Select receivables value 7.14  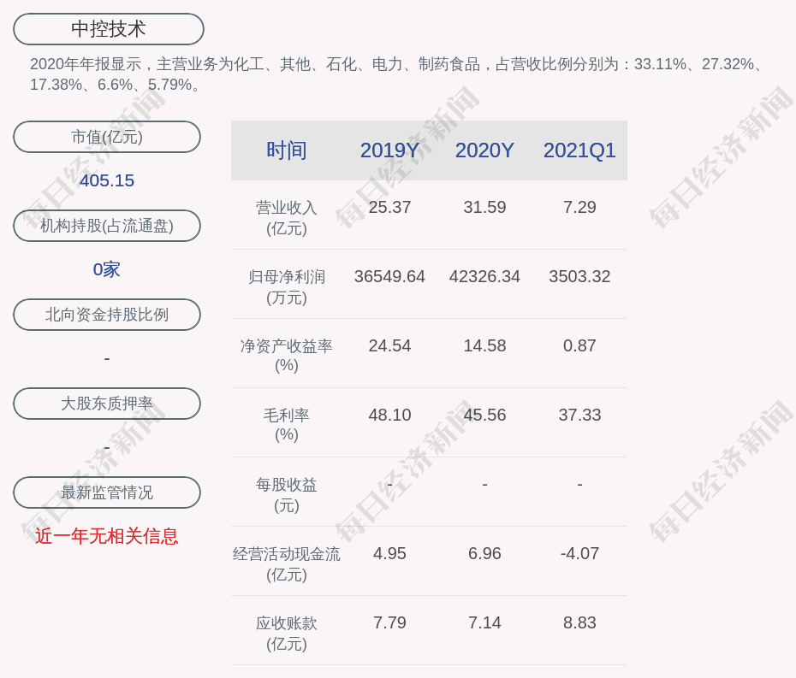(484, 622)
